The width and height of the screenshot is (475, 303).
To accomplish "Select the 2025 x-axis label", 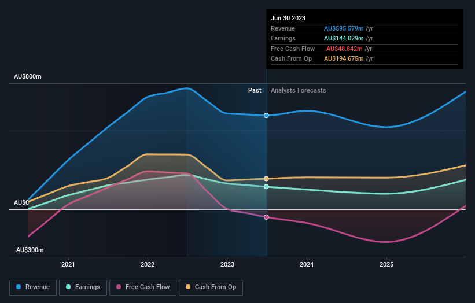I will coord(386,264).
